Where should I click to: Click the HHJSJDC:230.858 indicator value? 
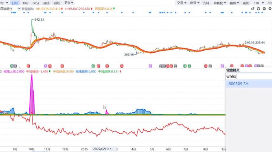pos(77,9)
